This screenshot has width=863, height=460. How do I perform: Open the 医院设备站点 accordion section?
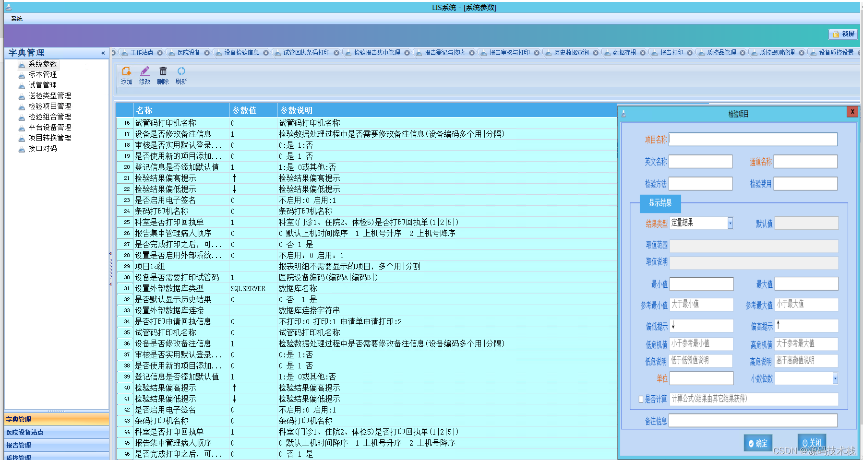[x=57, y=432]
